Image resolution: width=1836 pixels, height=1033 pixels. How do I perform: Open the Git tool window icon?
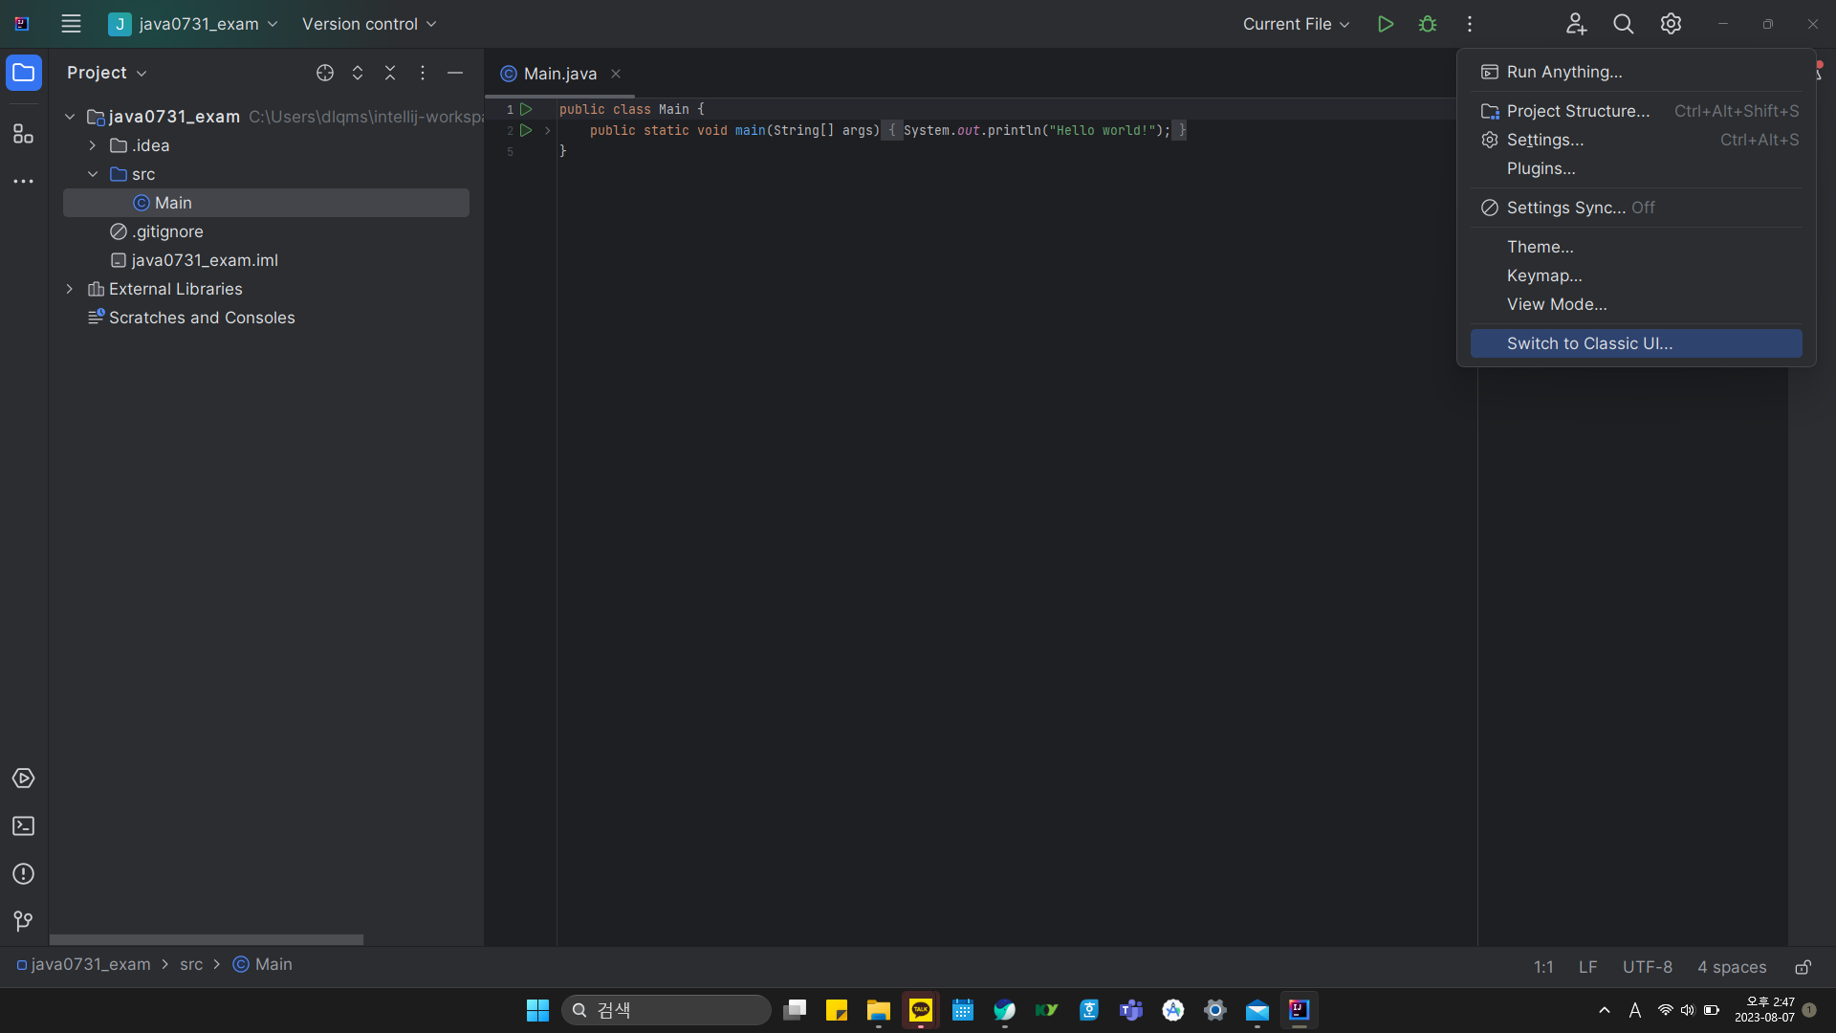click(23, 921)
